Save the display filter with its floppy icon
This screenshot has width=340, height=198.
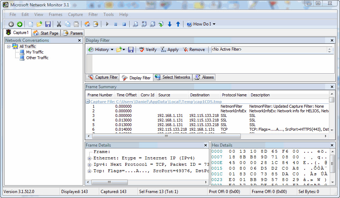click(x=131, y=50)
